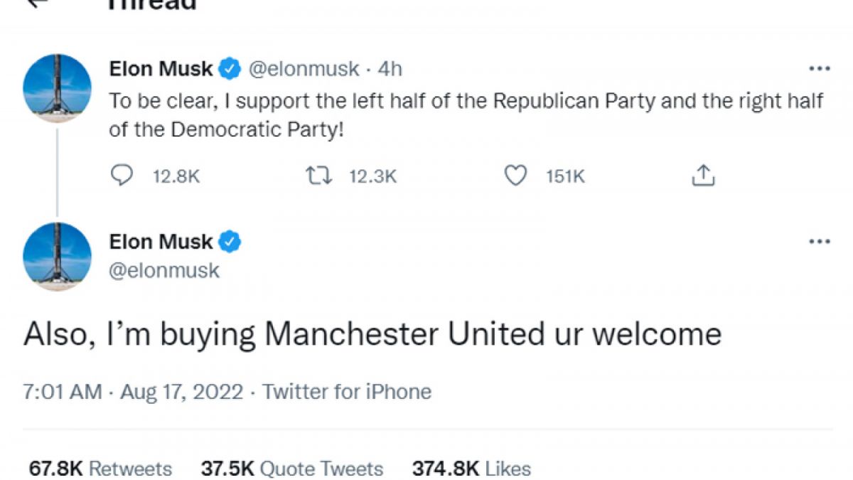Open the more options menu on the second tweet

[x=821, y=242]
